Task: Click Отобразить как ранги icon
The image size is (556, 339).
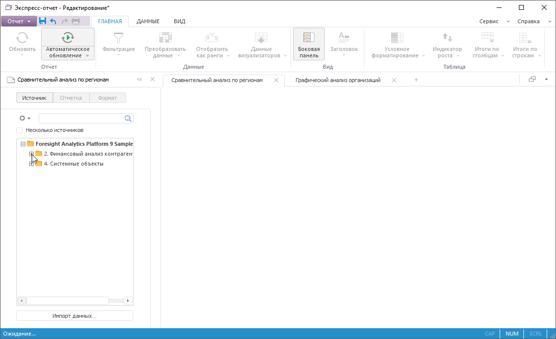Action: (212, 38)
